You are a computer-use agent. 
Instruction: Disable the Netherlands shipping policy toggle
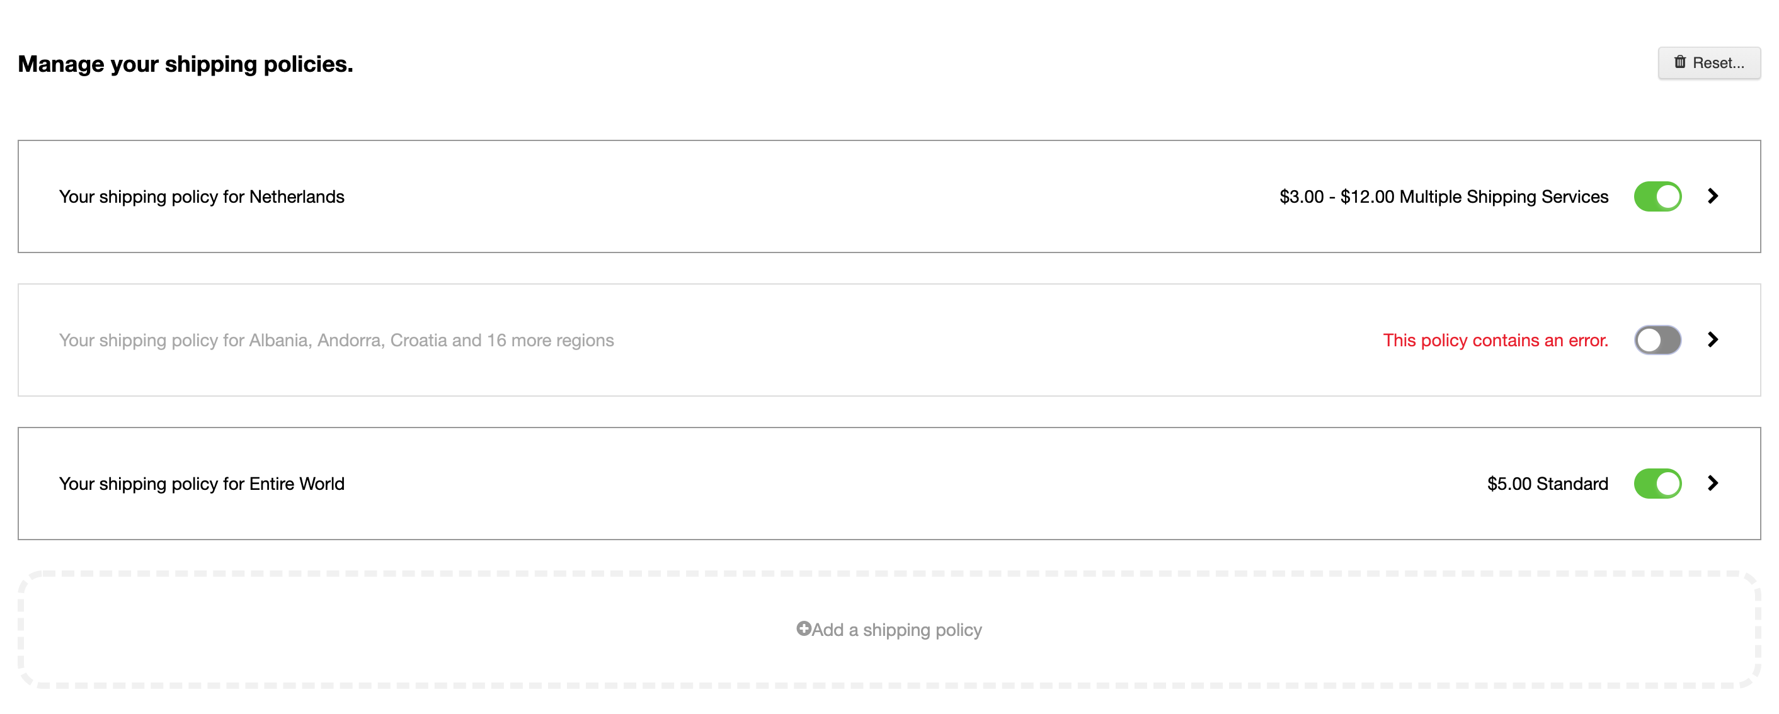click(1657, 197)
